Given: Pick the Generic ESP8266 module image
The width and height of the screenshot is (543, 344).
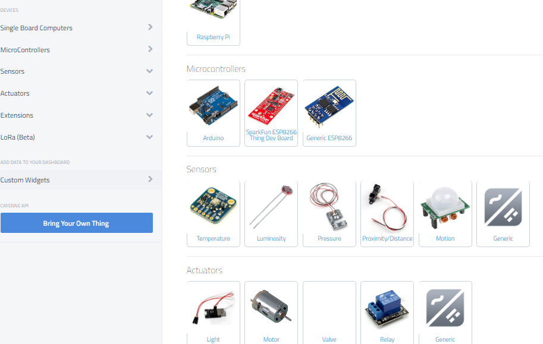Looking at the screenshot, I should point(329,106).
